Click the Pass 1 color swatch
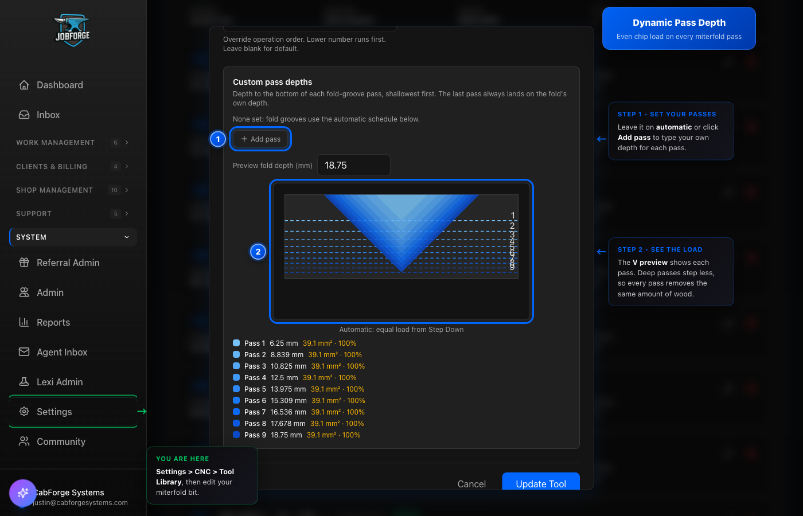Image resolution: width=803 pixels, height=516 pixels. point(236,343)
